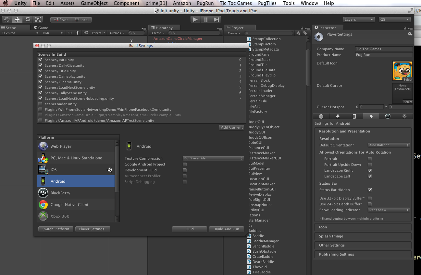Screen dimensions: 421x275
Task: Open the Web Player settings tab in PlayerSettings
Action: [321, 116]
